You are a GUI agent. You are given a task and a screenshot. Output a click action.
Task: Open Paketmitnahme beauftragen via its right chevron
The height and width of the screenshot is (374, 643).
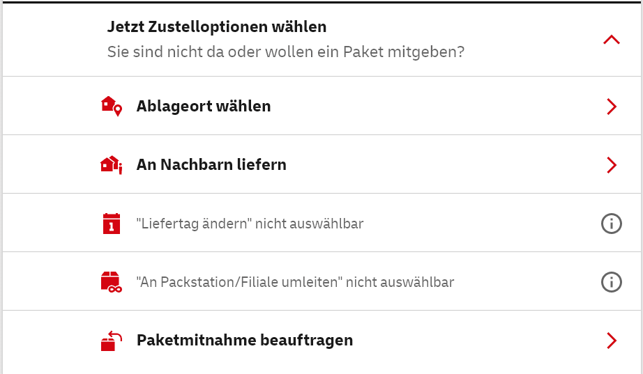point(611,341)
